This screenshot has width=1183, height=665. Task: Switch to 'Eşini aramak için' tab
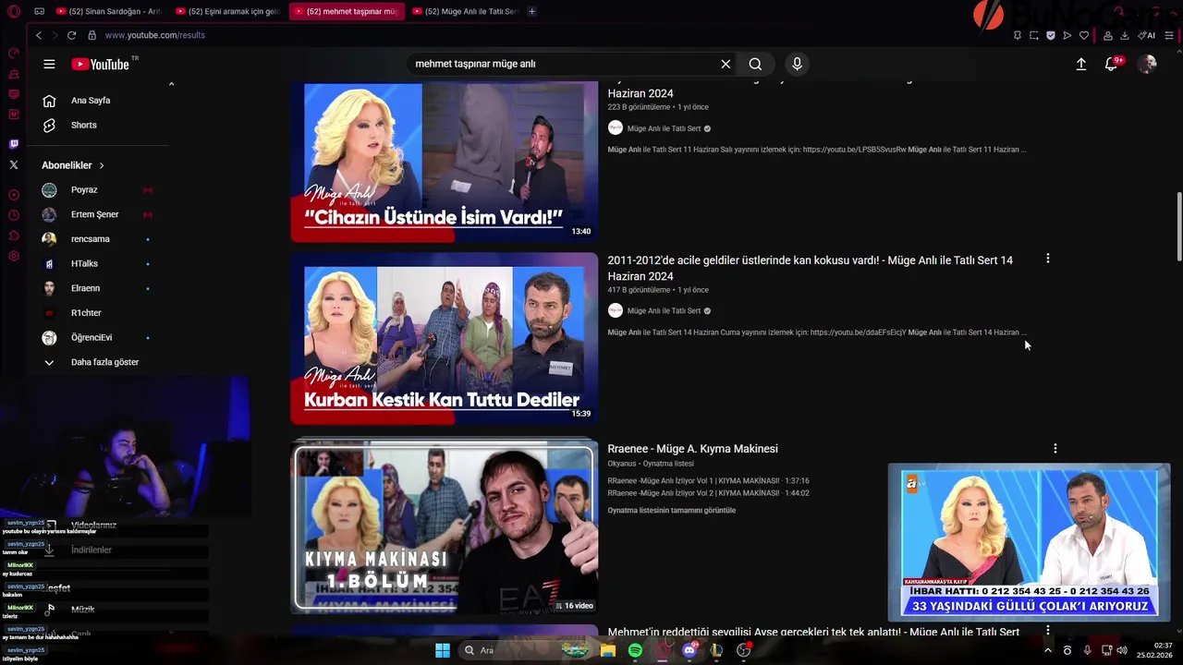click(227, 11)
